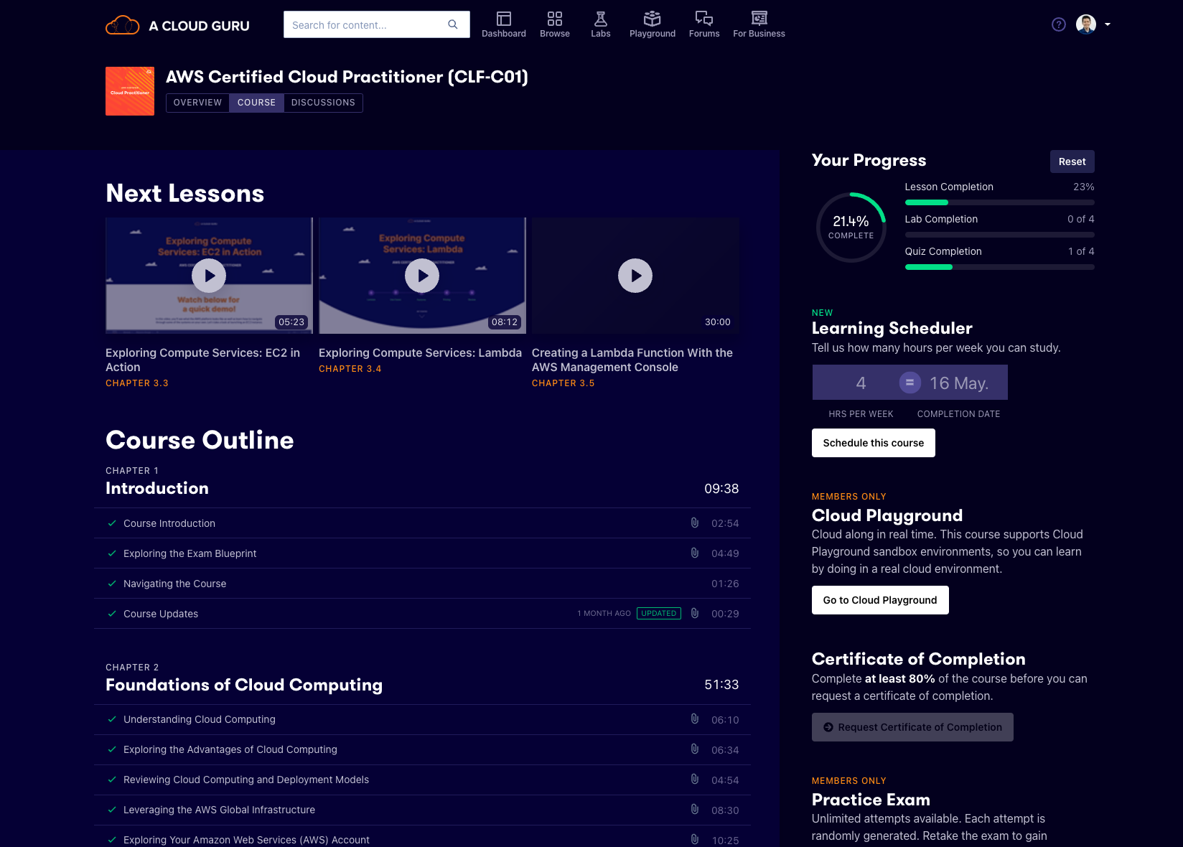Click Schedule this course button

point(873,443)
